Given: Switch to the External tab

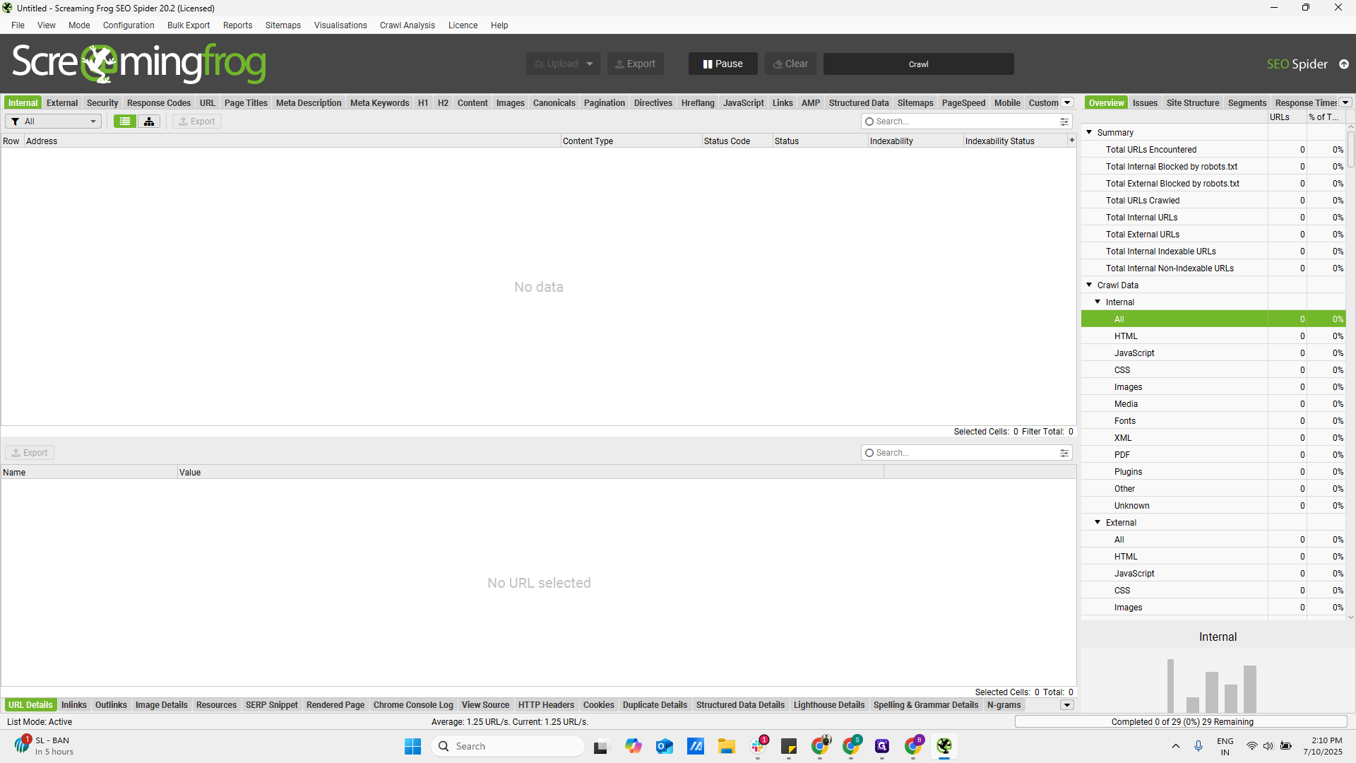Looking at the screenshot, I should (x=61, y=102).
